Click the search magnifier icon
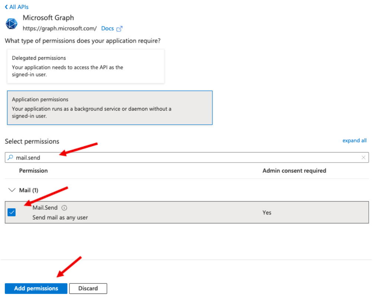 (x=10, y=157)
